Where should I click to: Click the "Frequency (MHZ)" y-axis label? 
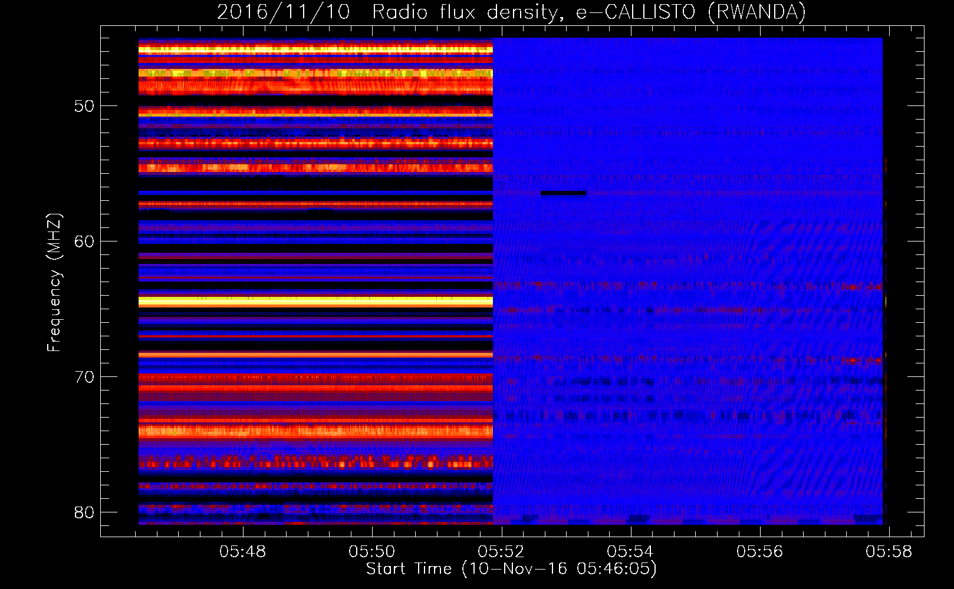54,283
